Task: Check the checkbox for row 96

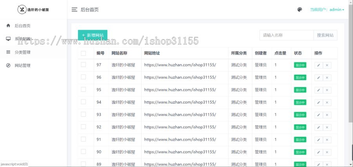Action: tap(83, 77)
